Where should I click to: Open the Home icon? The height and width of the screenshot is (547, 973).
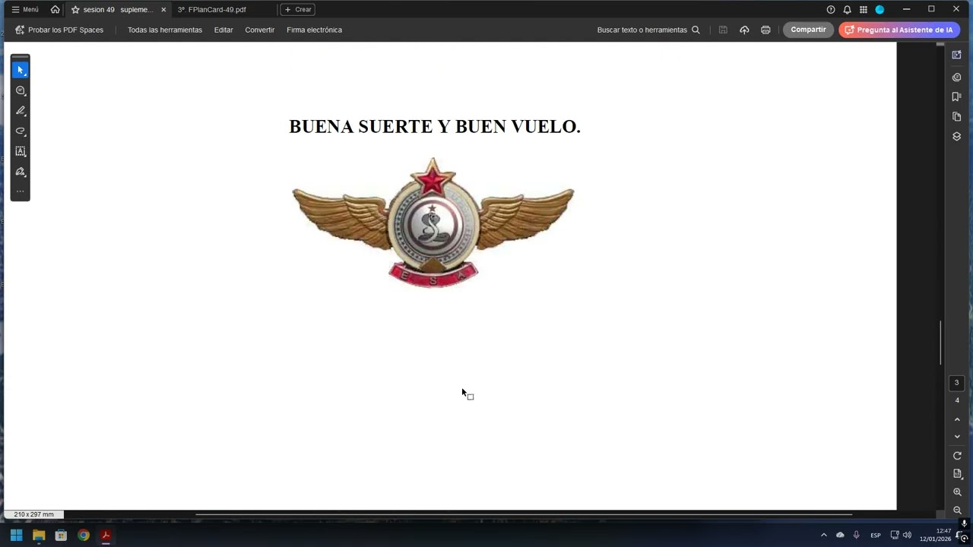(x=55, y=9)
